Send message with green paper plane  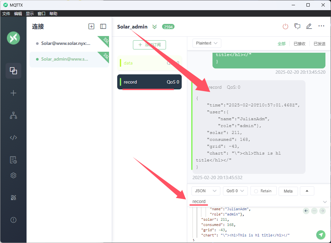pos(321,234)
